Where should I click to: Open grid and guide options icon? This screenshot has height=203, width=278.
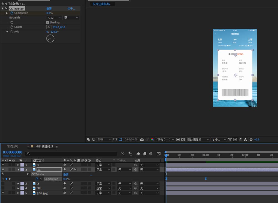(115, 140)
